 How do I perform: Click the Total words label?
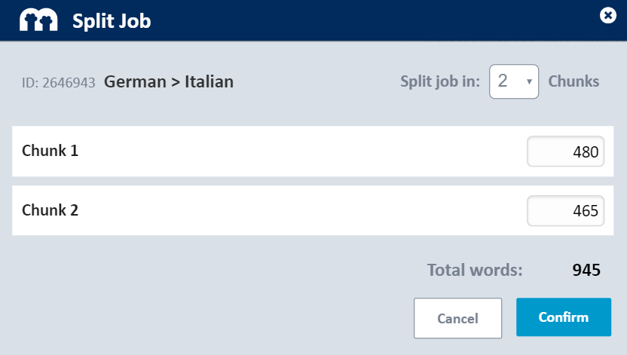coord(475,270)
